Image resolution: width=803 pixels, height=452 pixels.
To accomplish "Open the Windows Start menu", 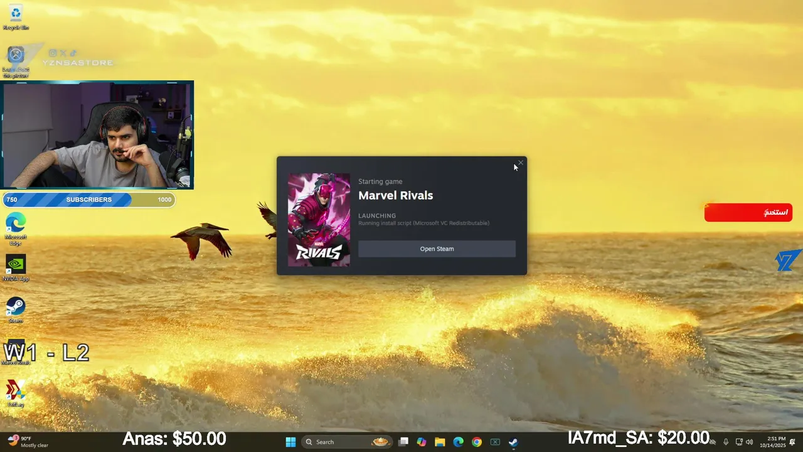I will point(290,442).
